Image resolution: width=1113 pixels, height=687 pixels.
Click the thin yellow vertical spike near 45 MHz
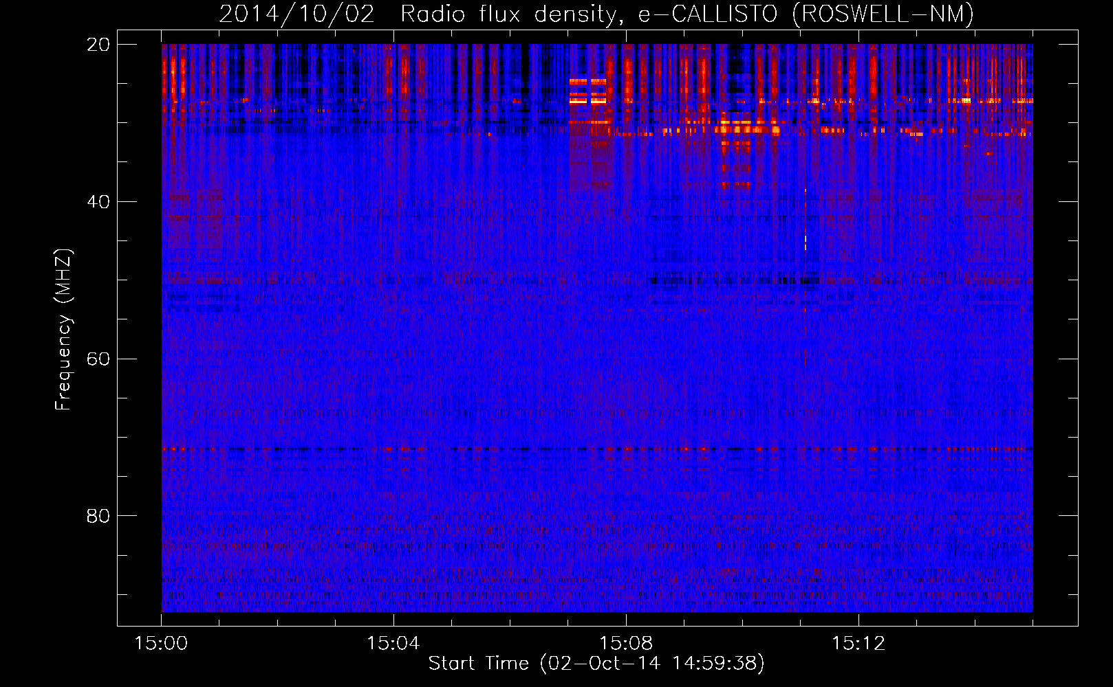[805, 240]
